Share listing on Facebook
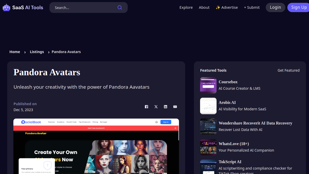The width and height of the screenshot is (309, 174). click(147, 107)
